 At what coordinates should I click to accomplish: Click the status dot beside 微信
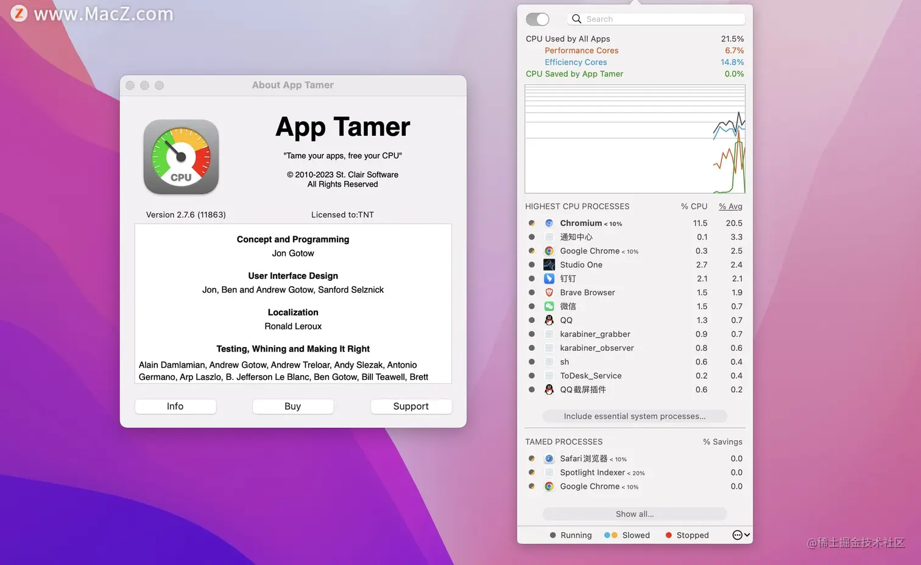(532, 306)
